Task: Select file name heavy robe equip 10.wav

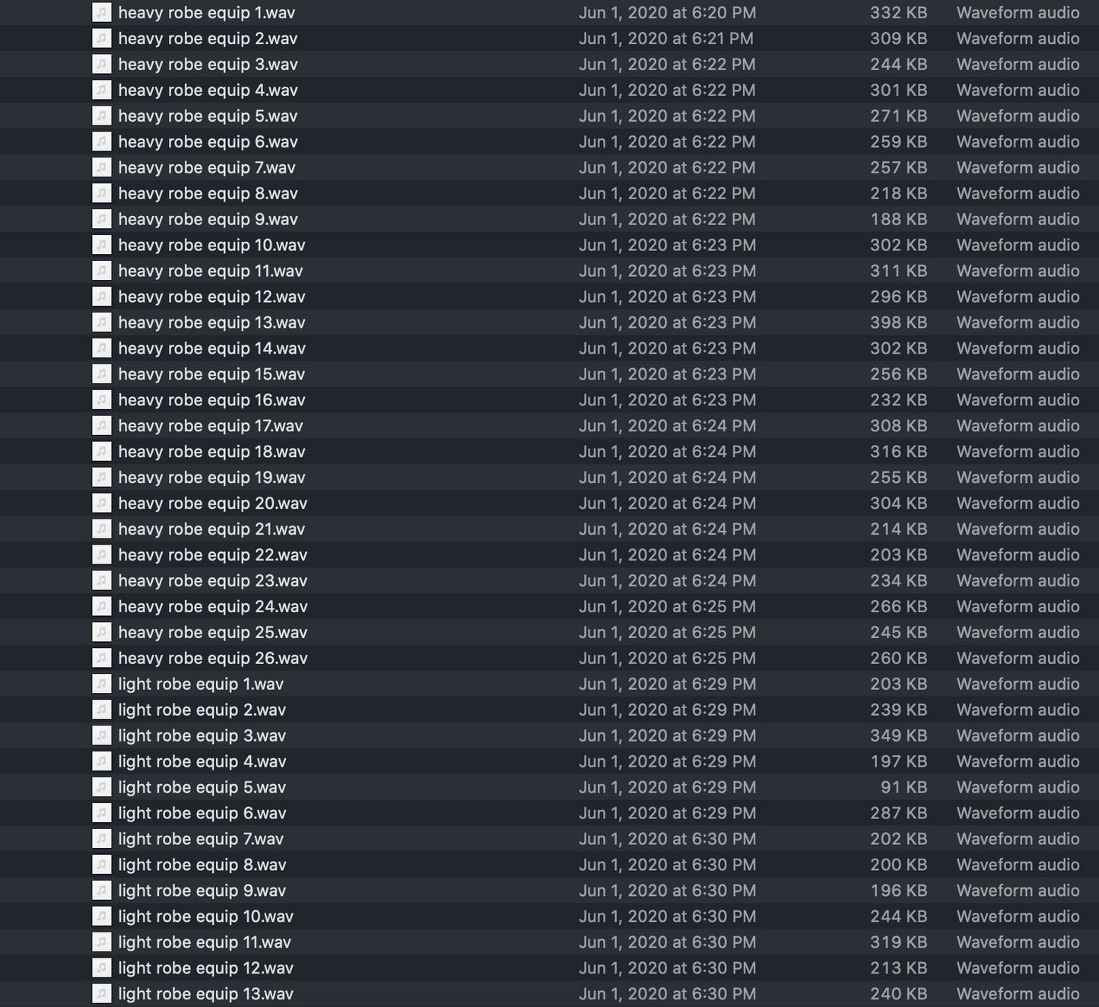Action: pos(211,246)
